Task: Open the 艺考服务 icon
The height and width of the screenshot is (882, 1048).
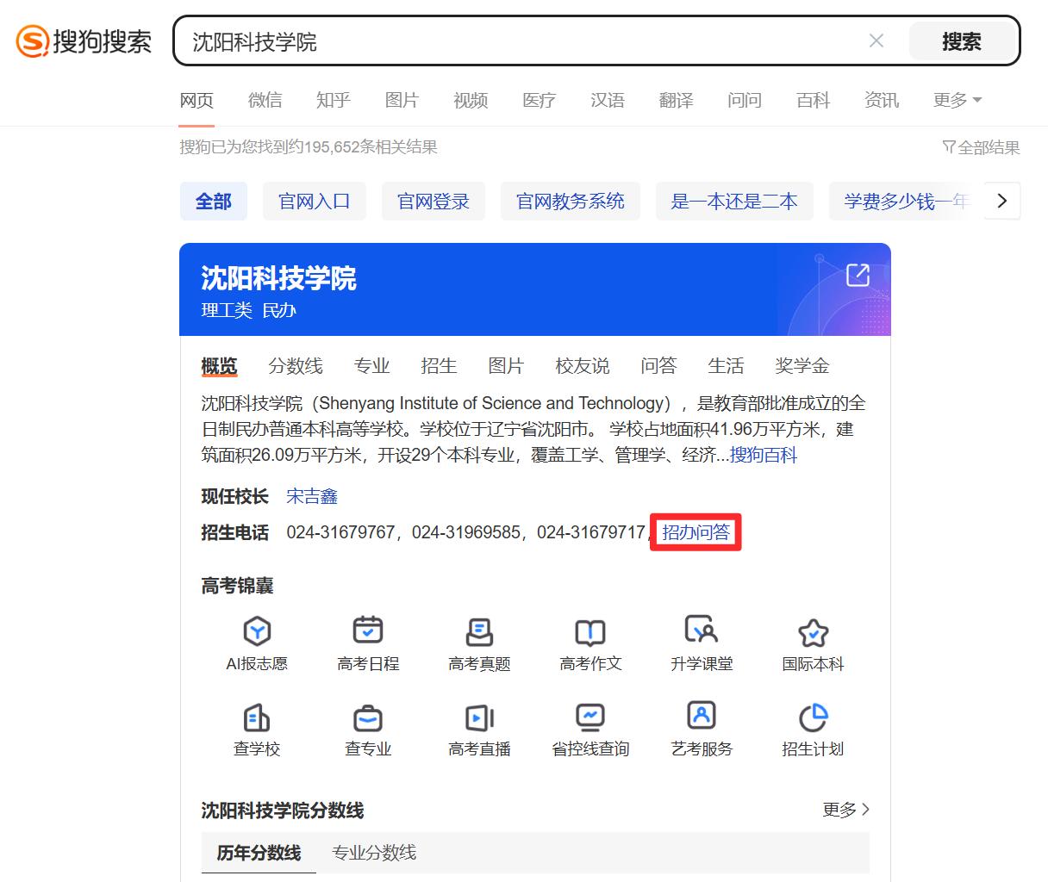Action: pos(702,716)
